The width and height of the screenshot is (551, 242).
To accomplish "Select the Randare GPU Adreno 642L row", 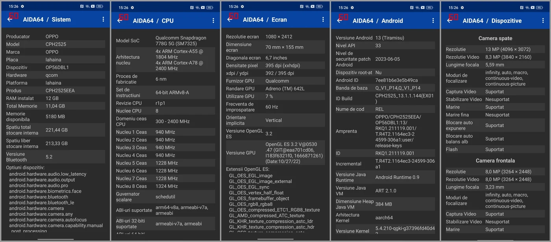I will pyautogui.click(x=275, y=89).
